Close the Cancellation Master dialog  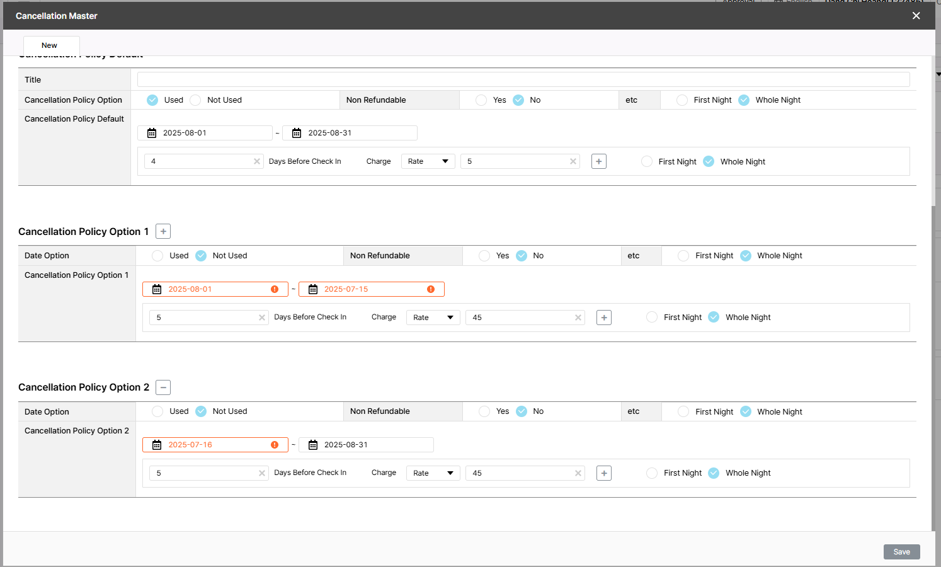point(916,16)
